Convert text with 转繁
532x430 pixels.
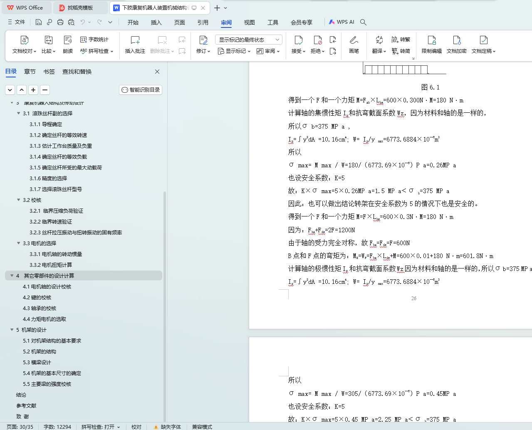(x=401, y=40)
